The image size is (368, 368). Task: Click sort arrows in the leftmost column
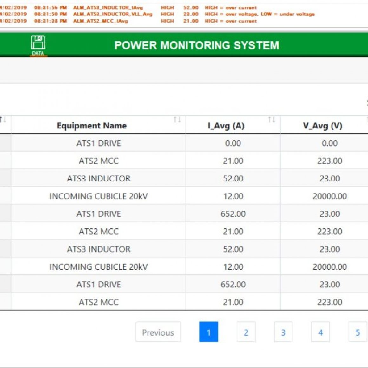point(3,120)
